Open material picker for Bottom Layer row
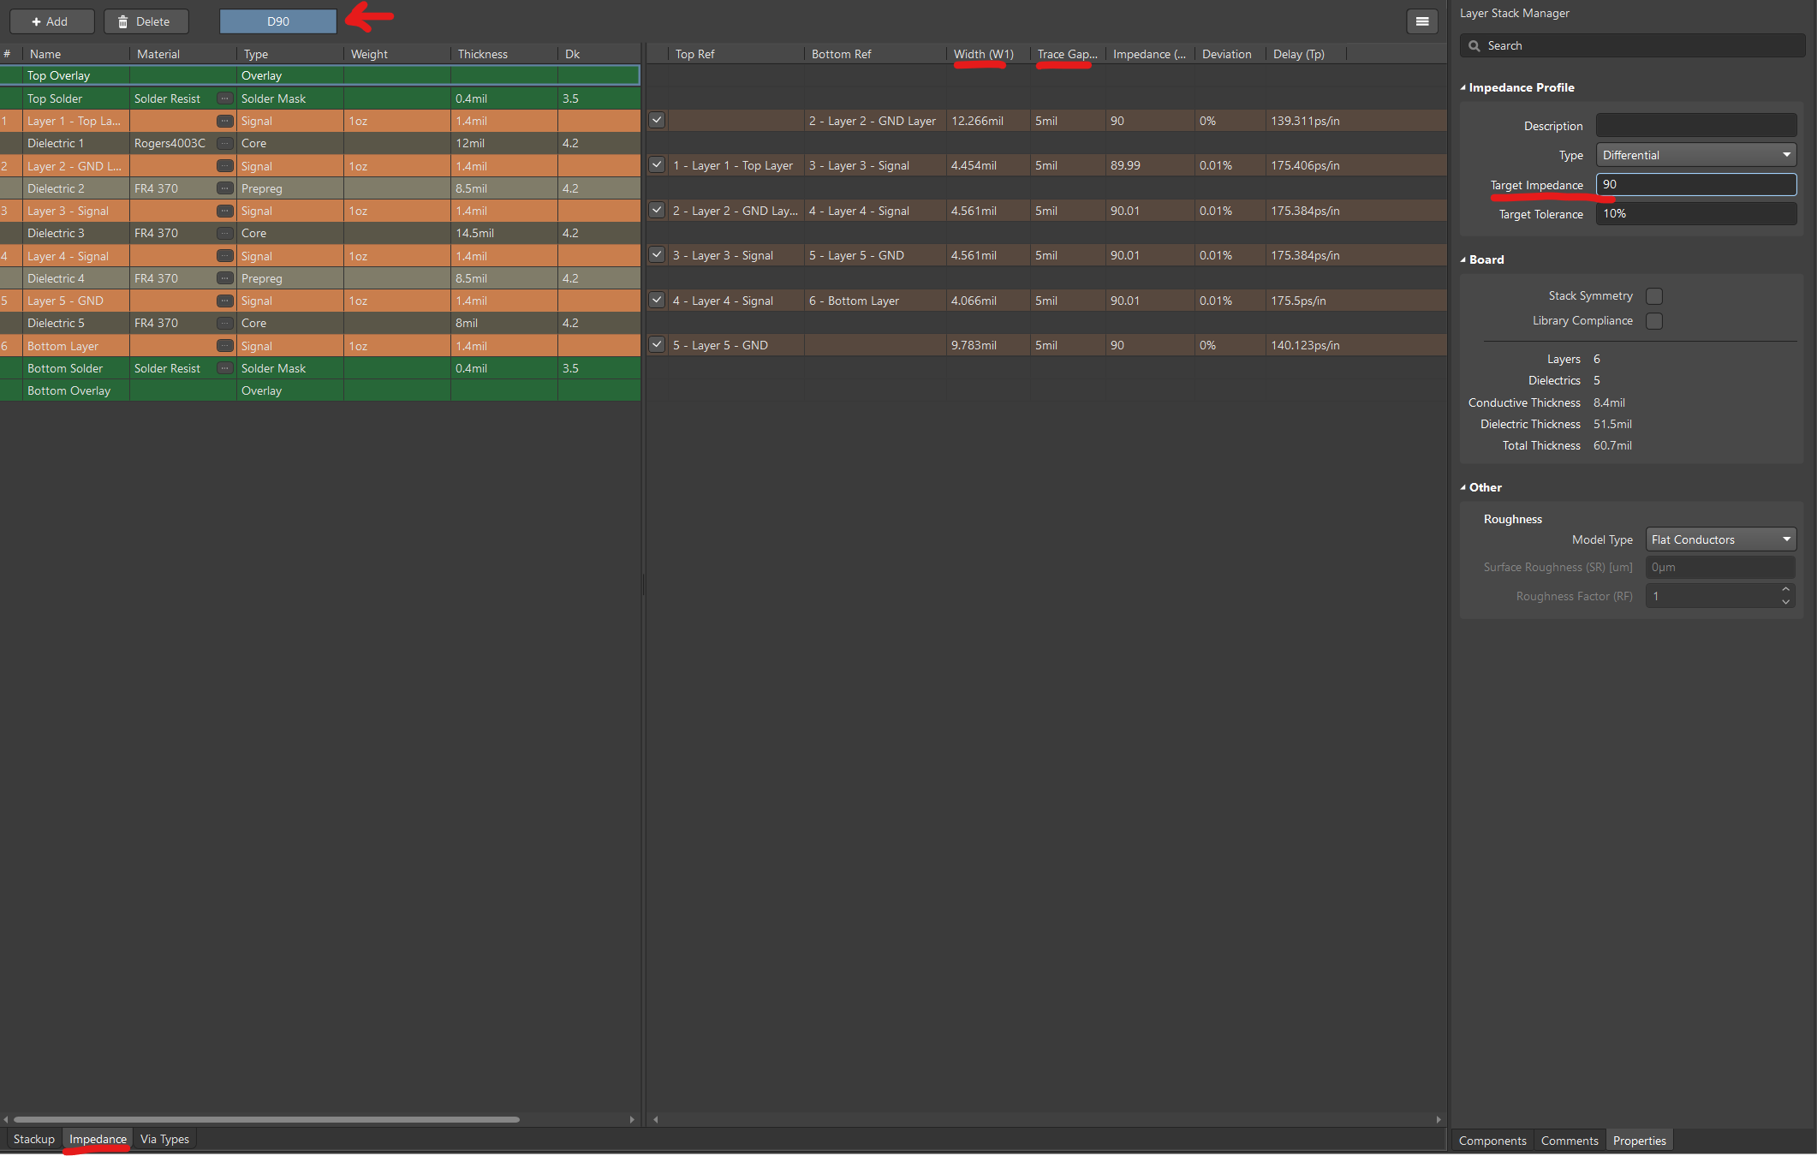This screenshot has height=1156, width=1817. tap(225, 346)
